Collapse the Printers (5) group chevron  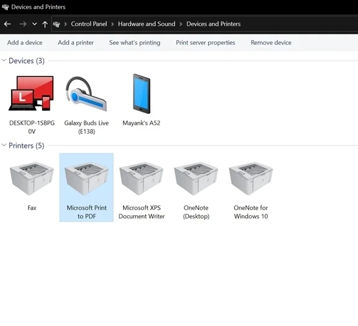coord(4,145)
